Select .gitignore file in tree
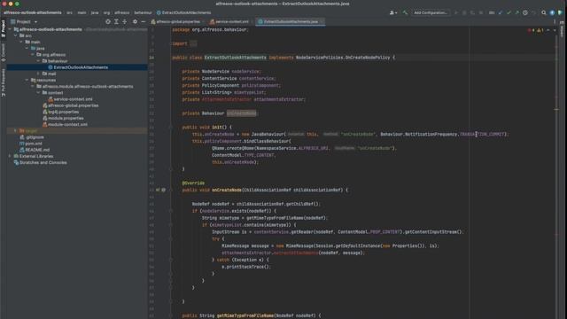 [35, 137]
